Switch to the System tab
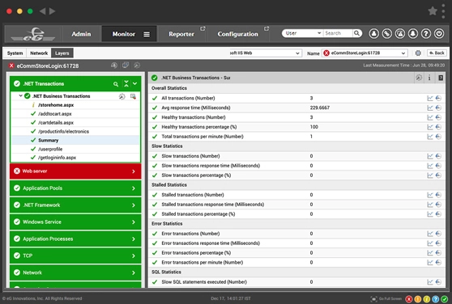Screen dimensions: 452x304 pos(15,53)
